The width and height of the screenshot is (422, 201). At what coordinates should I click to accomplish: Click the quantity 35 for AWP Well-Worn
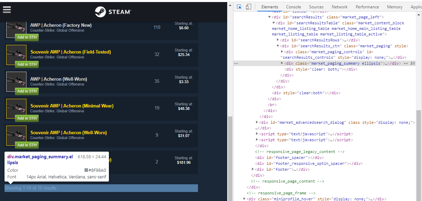(x=157, y=81)
